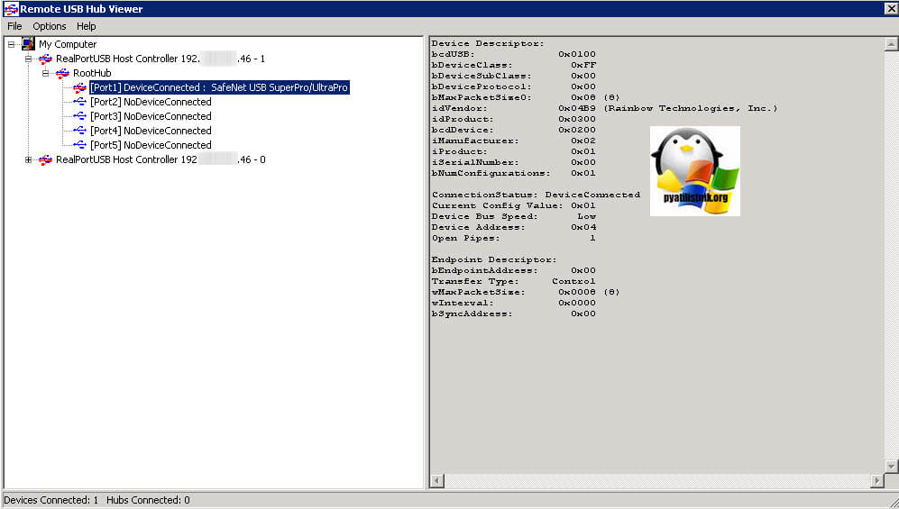Click the horizontal scrollbar right arrow

click(x=876, y=482)
